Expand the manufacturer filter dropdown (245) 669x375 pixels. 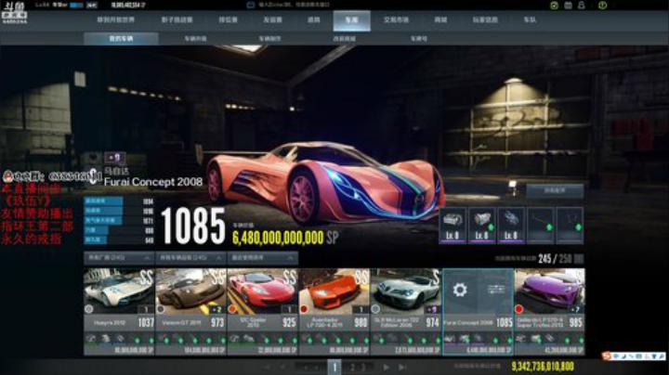(119, 258)
